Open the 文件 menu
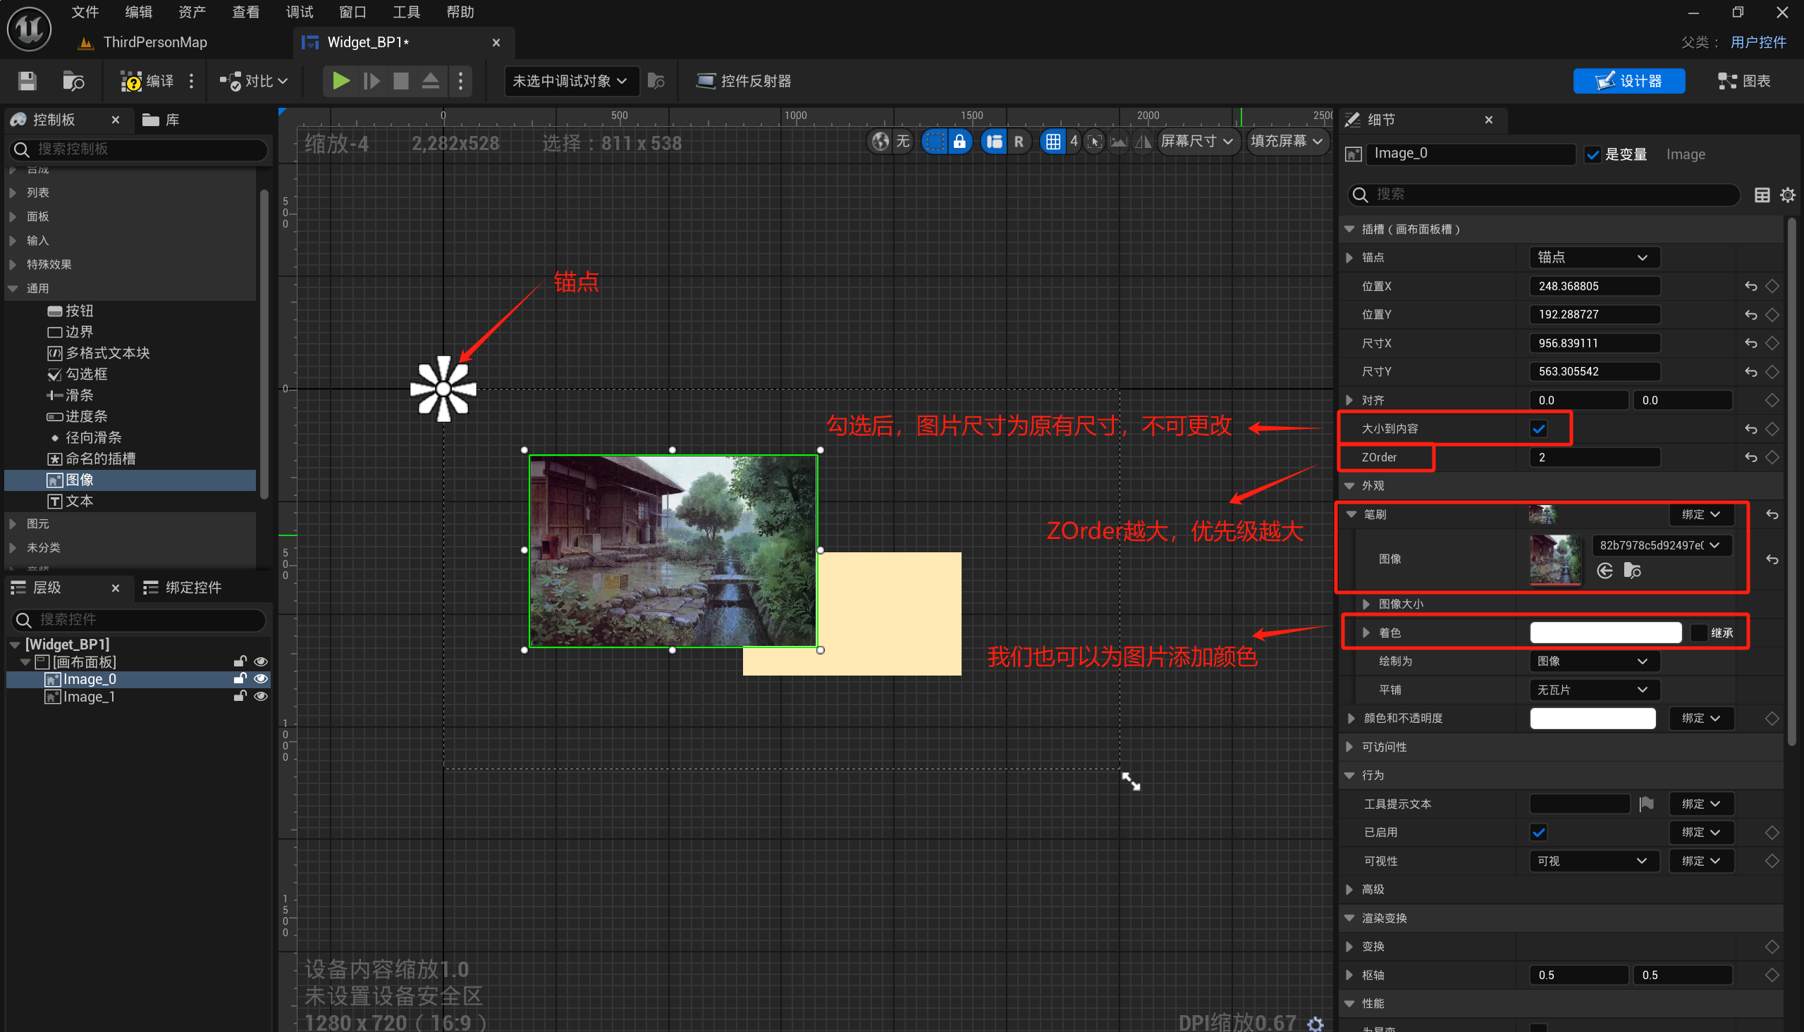The image size is (1804, 1032). click(x=85, y=12)
